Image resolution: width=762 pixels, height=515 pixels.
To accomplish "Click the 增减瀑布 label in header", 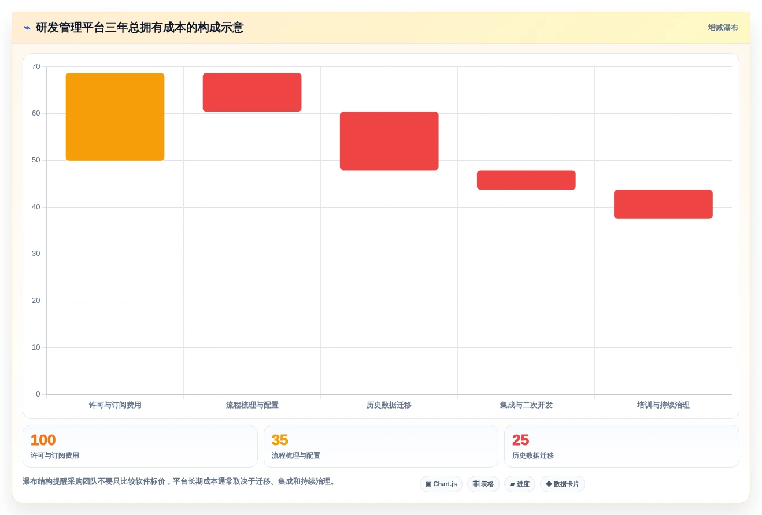I will (x=723, y=28).
